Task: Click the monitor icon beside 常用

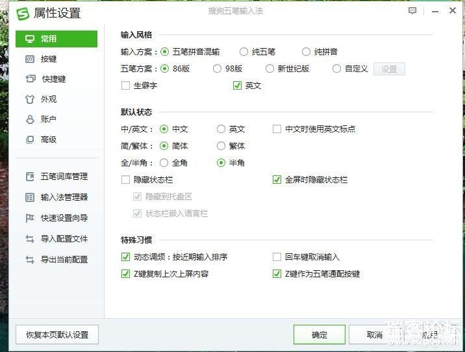Action: coord(30,39)
